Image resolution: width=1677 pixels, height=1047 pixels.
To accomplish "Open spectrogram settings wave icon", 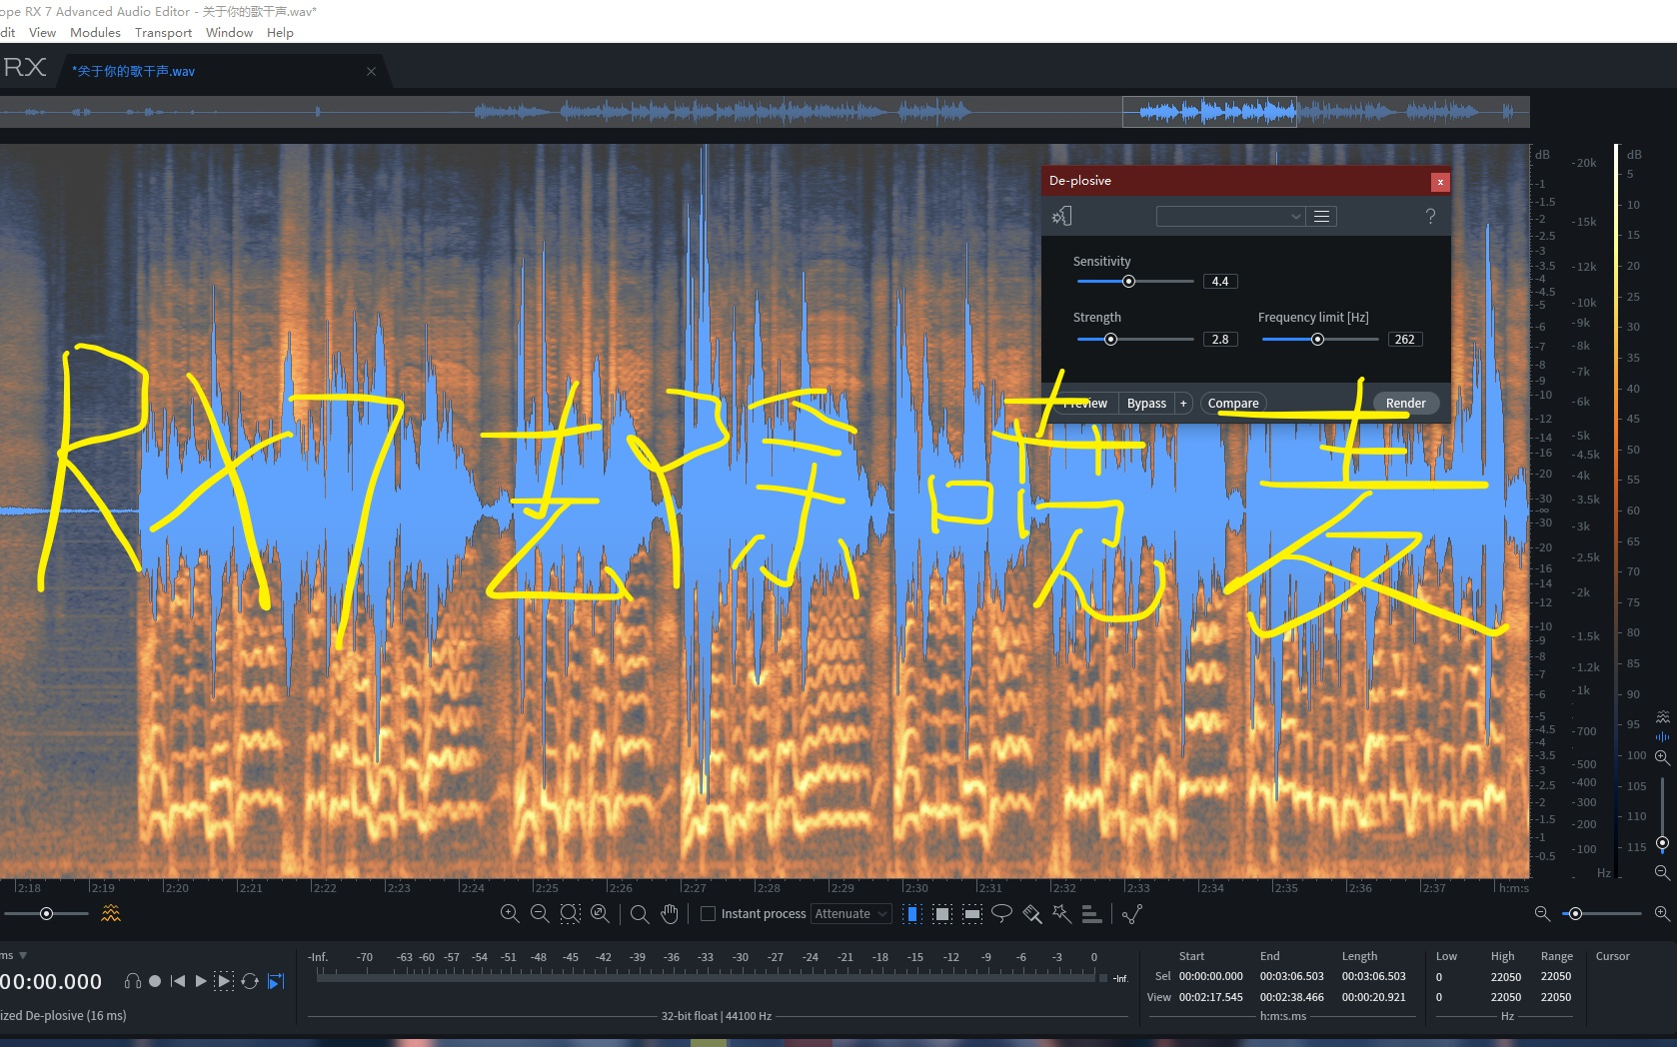I will (111, 913).
